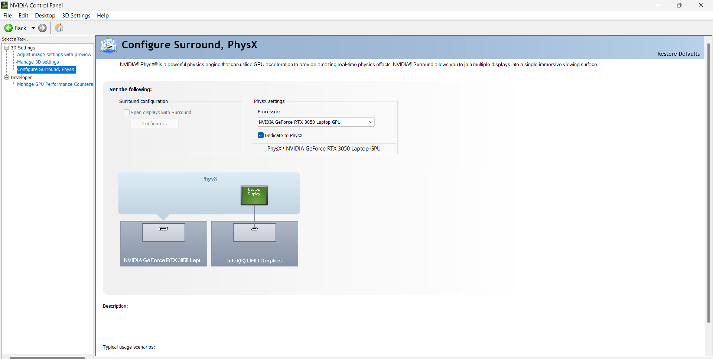Open the Desktop menu
The width and height of the screenshot is (713, 359).
coord(45,15)
